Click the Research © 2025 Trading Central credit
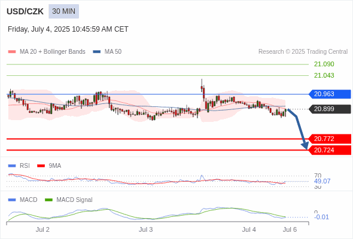The height and width of the screenshot is (239, 353). (303, 52)
